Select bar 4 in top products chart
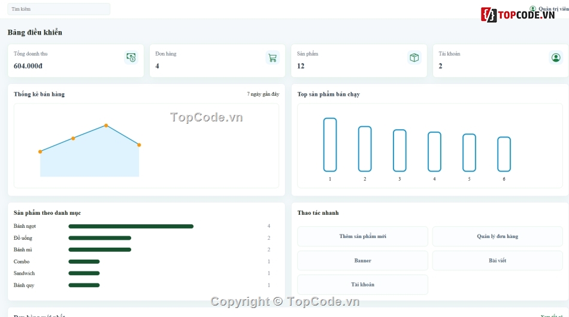 click(434, 151)
